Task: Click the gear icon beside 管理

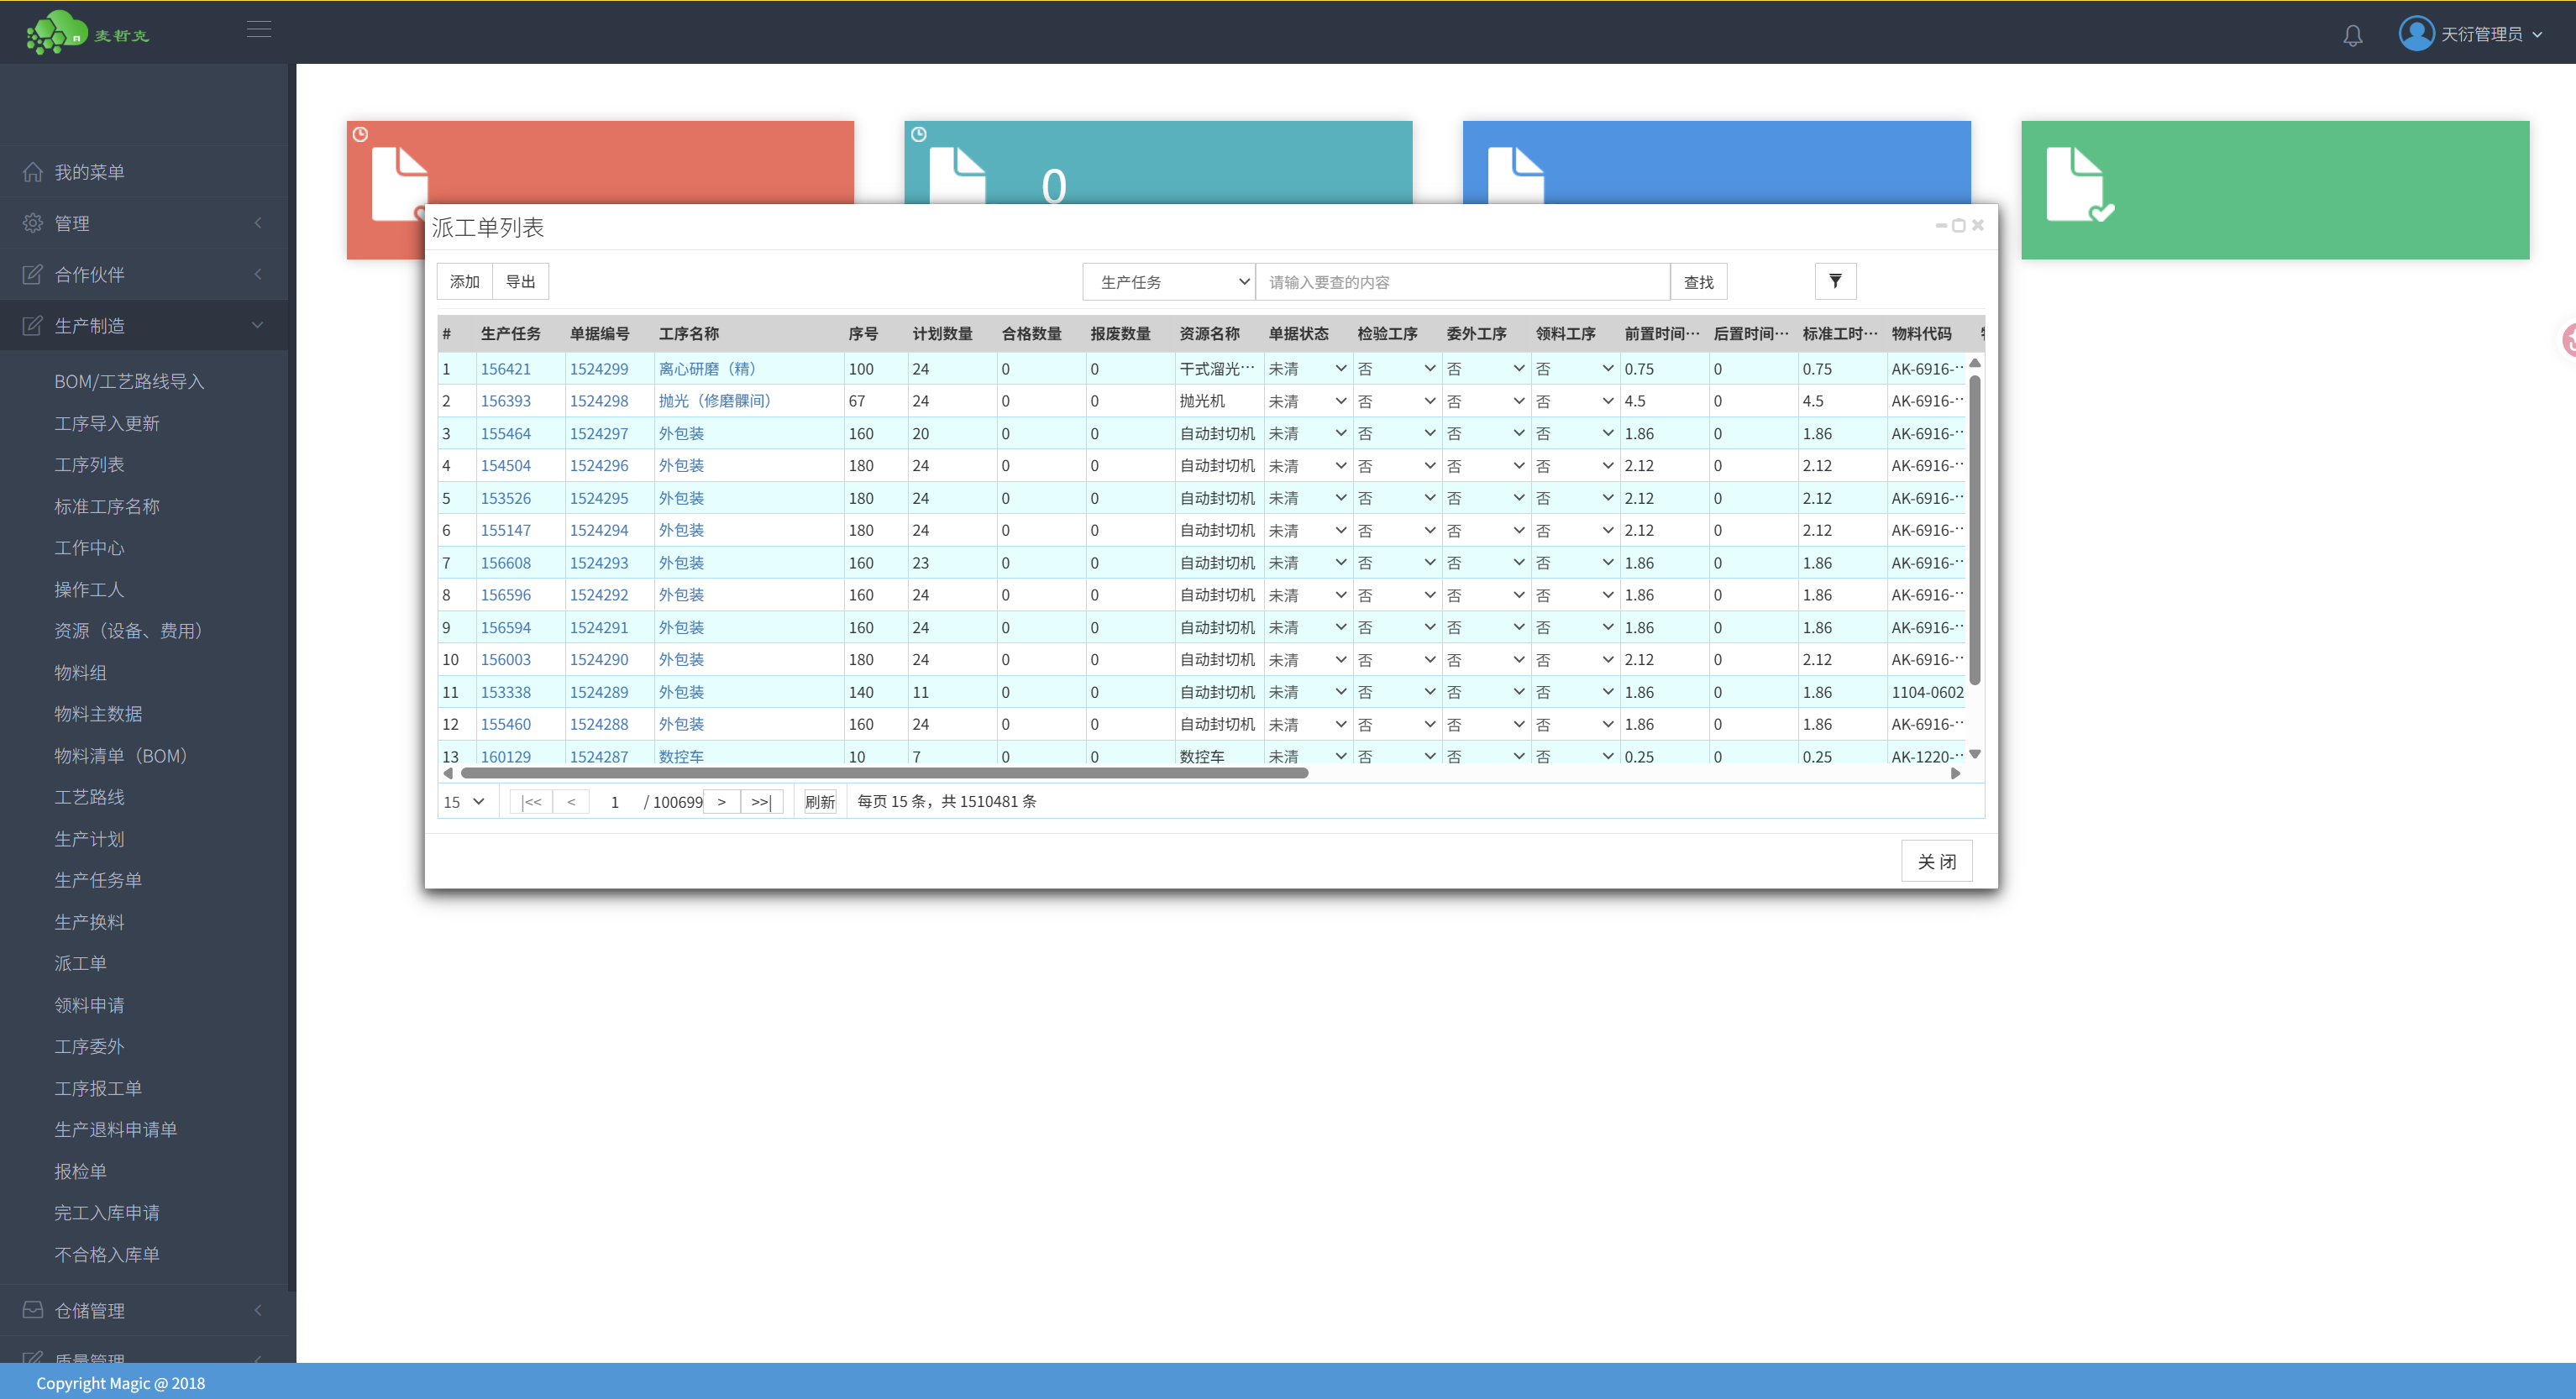Action: 33,223
